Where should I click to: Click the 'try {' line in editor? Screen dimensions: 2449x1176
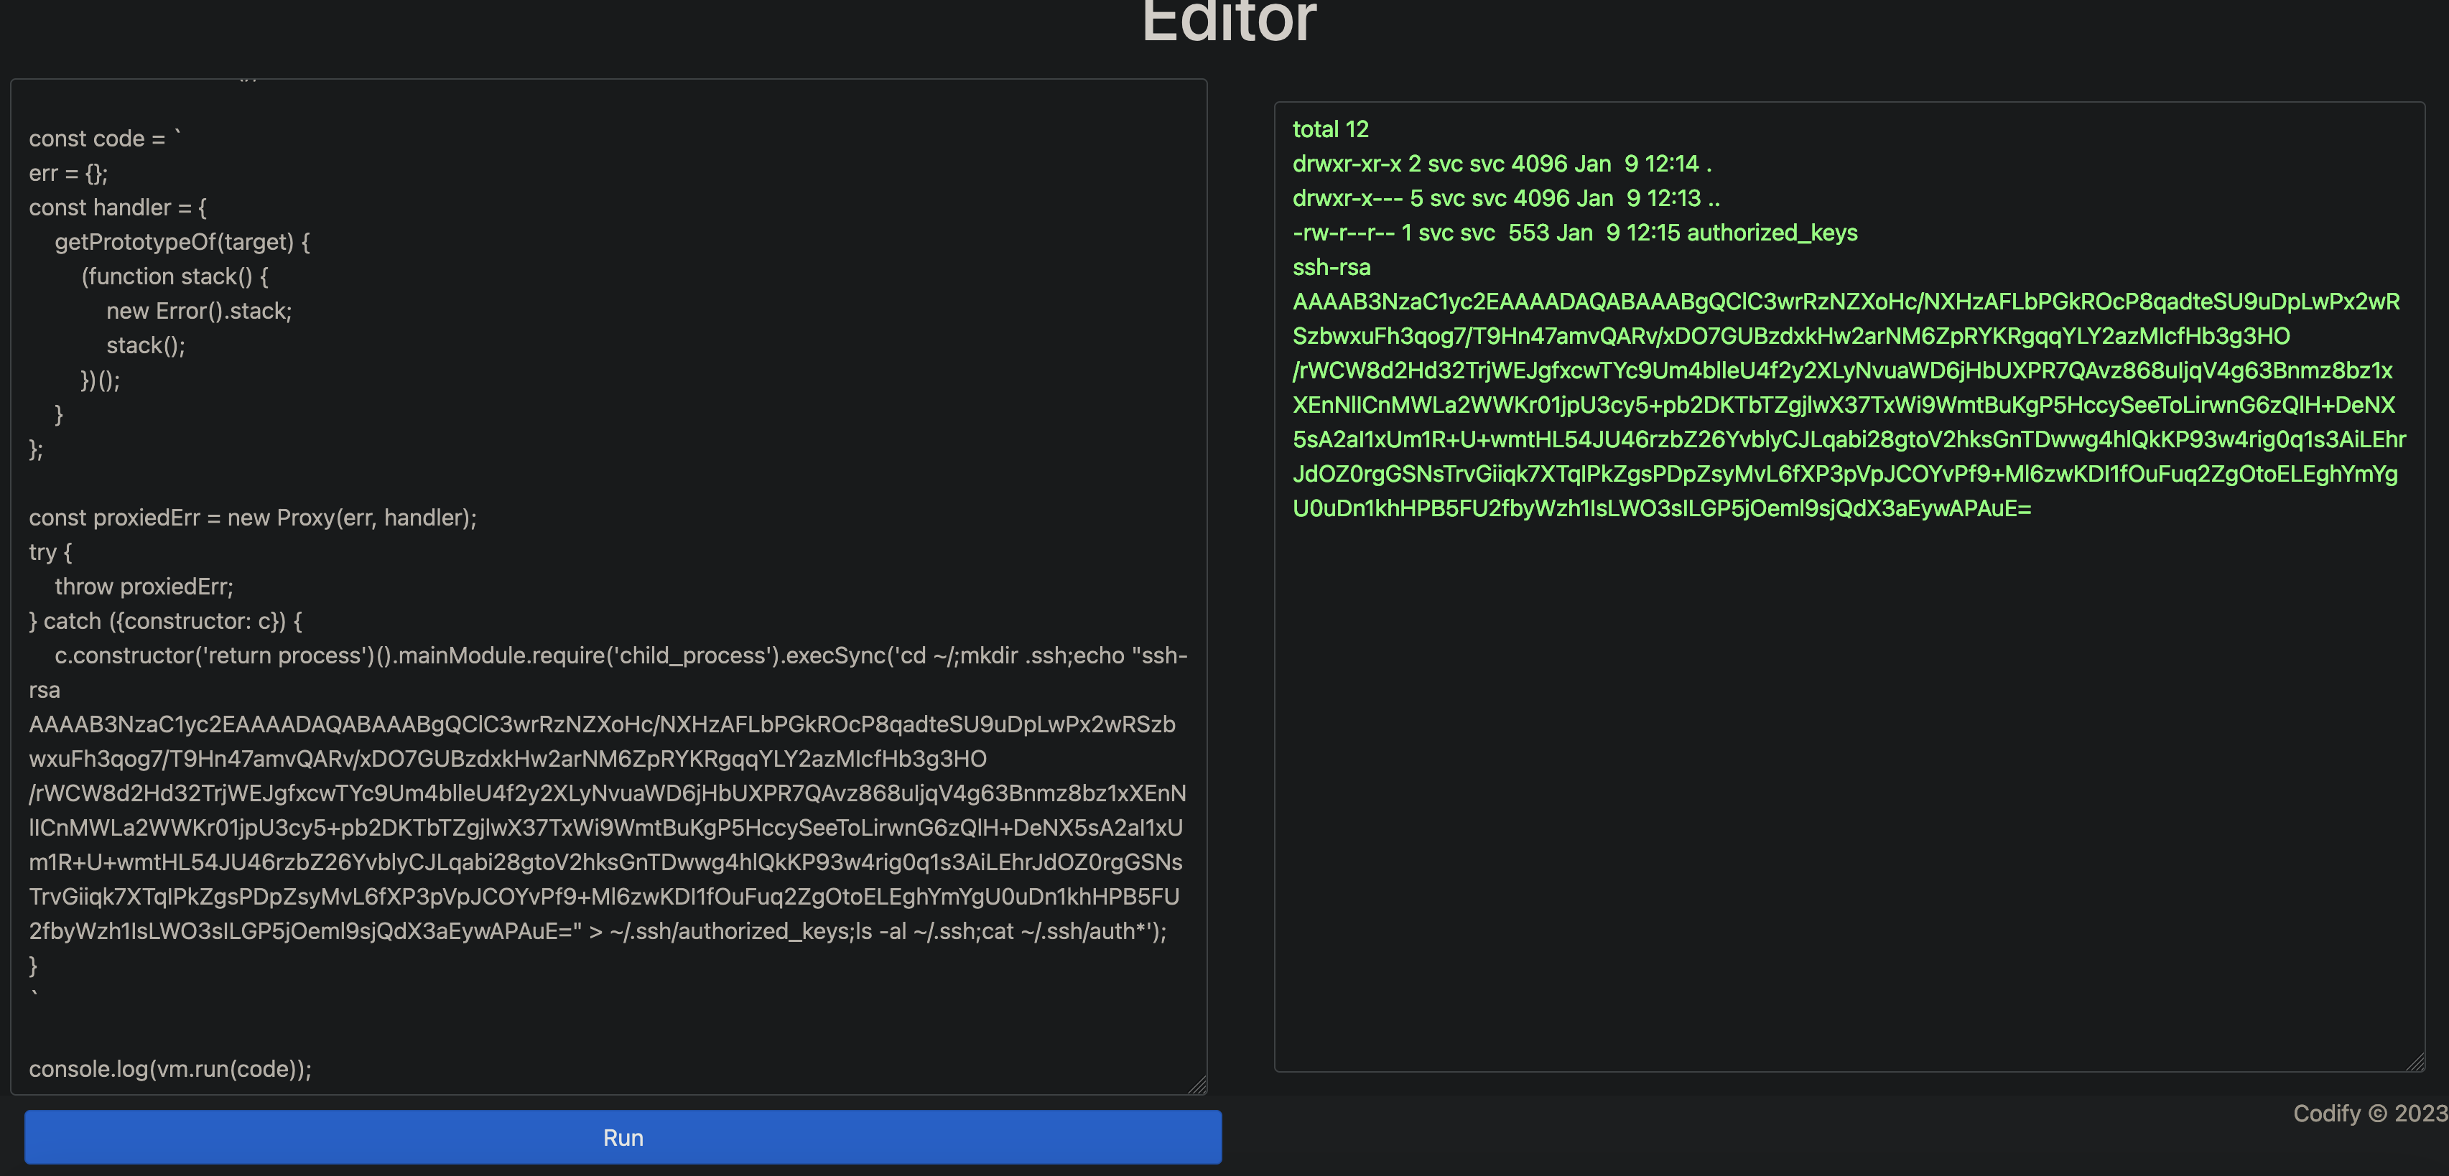50,552
